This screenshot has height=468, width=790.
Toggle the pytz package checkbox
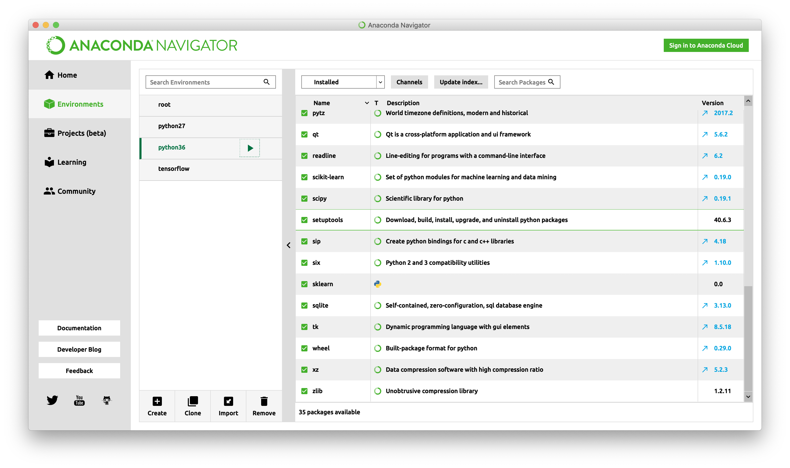304,113
